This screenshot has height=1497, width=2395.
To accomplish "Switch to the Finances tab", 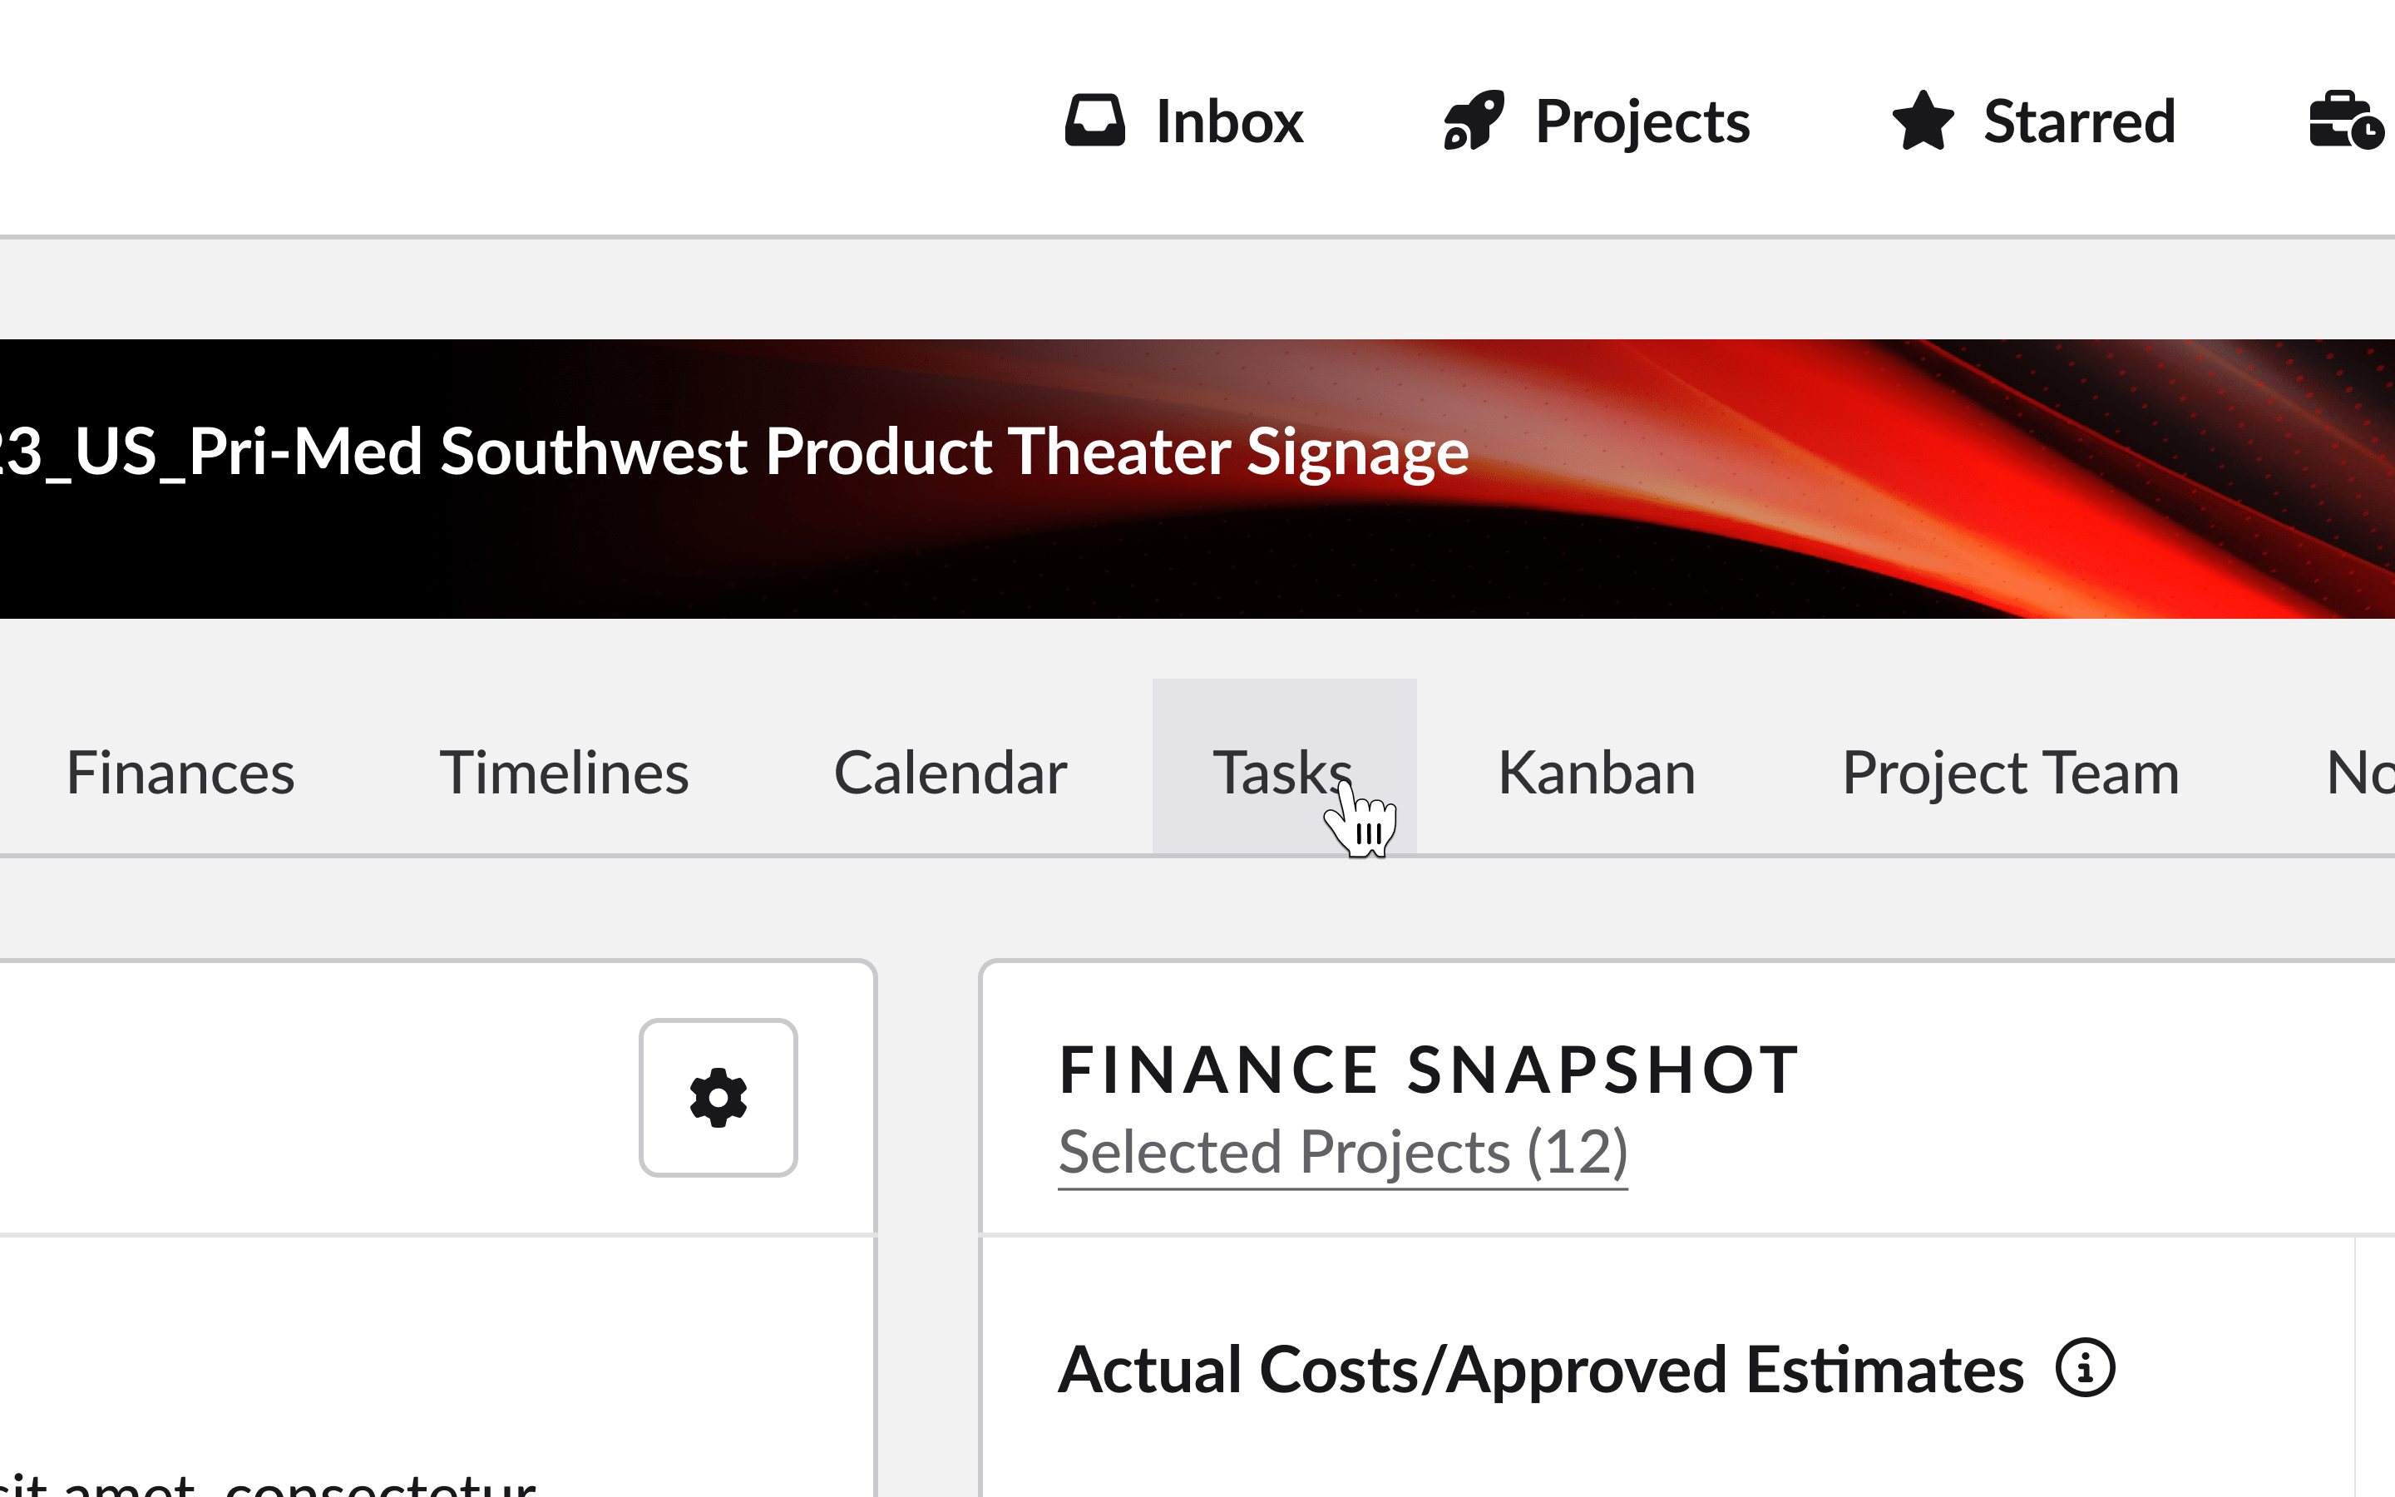I will 180,773.
